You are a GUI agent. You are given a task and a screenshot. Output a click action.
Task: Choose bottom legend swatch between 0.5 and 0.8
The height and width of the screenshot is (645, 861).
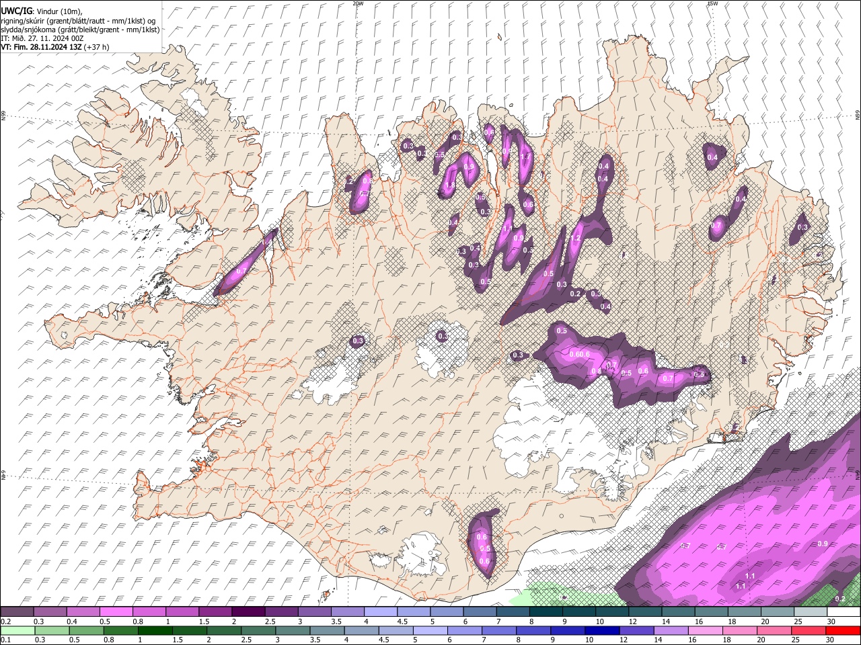pos(86,630)
